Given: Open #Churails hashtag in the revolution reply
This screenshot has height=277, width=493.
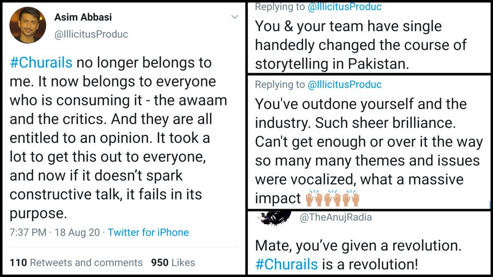Looking at the screenshot, I should (x=286, y=264).
